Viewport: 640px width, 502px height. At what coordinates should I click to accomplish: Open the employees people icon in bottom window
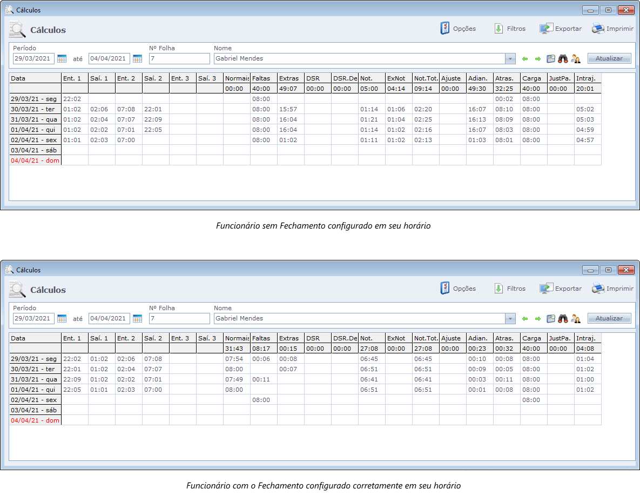[x=576, y=319]
